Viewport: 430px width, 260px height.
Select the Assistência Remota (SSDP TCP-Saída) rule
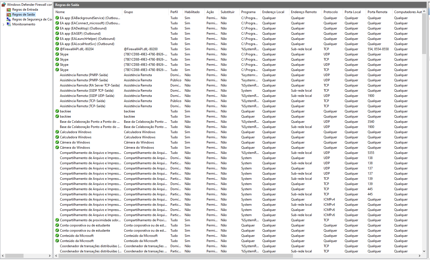[87, 91]
